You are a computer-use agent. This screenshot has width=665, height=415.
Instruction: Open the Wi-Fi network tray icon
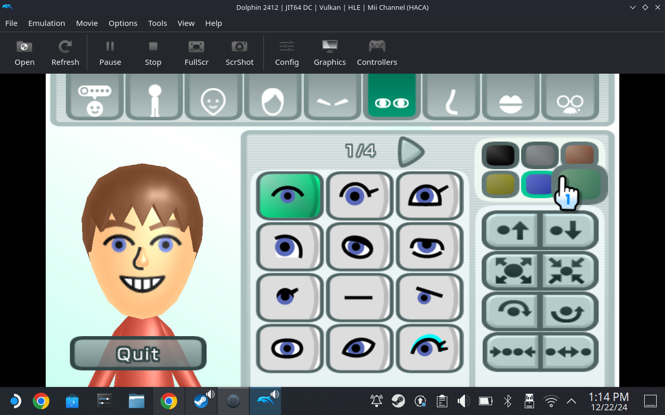point(551,401)
